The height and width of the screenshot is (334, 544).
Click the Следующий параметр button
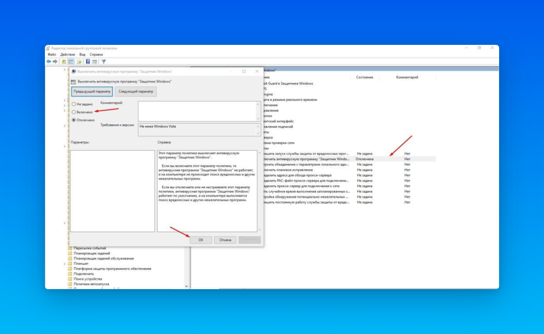tap(136, 91)
